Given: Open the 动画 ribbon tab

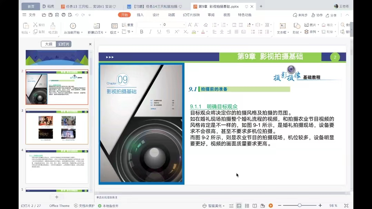Looking at the screenshot, I should [172, 15].
